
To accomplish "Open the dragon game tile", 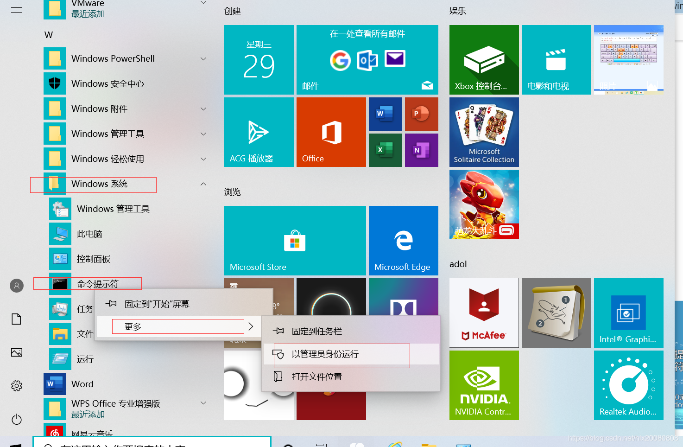I will point(484,204).
